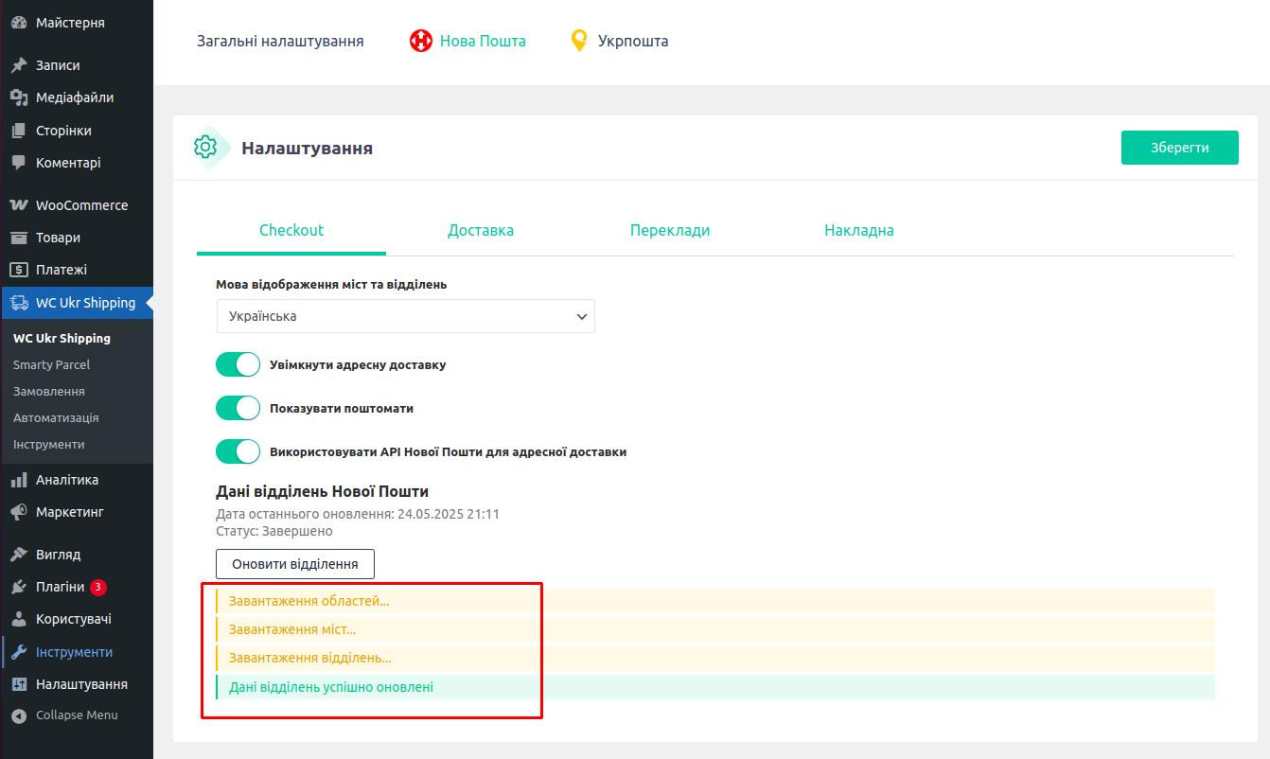Open the Плагіни menu item
1270x759 pixels.
click(x=77, y=587)
